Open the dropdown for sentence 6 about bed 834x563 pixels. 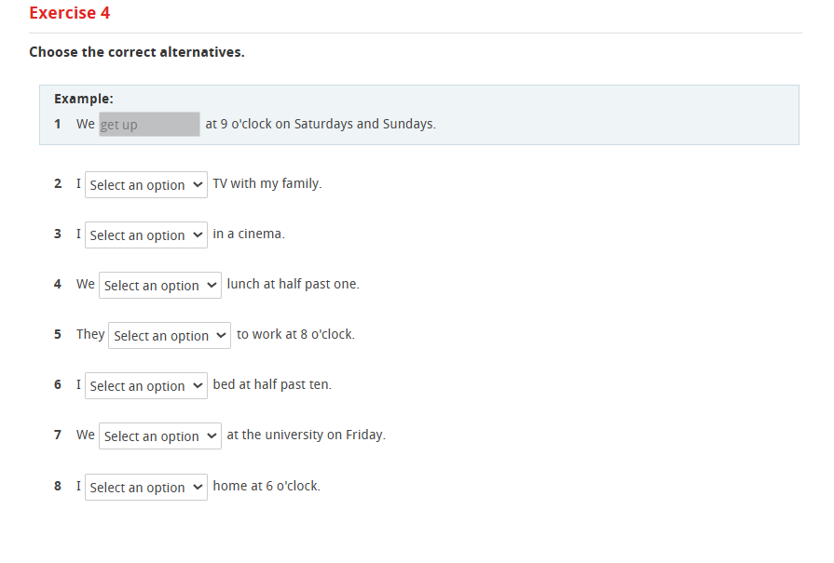tap(145, 385)
